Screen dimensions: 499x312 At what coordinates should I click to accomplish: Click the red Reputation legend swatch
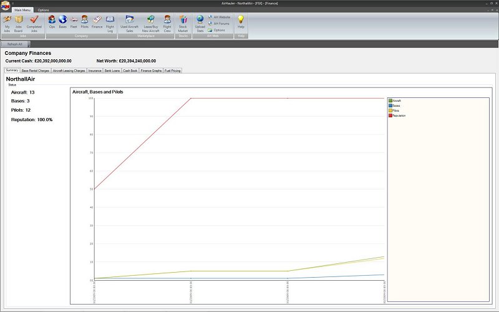[390, 115]
